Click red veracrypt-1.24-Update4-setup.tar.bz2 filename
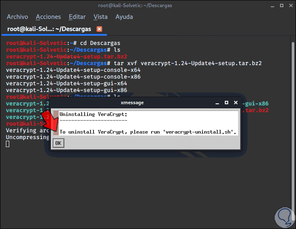This screenshot has height=229, width=296. (67, 56)
